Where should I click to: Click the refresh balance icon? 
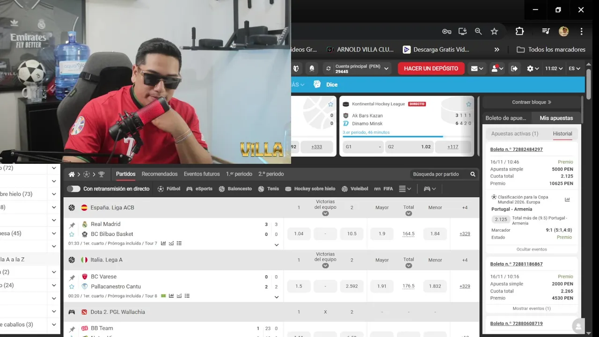click(x=328, y=68)
